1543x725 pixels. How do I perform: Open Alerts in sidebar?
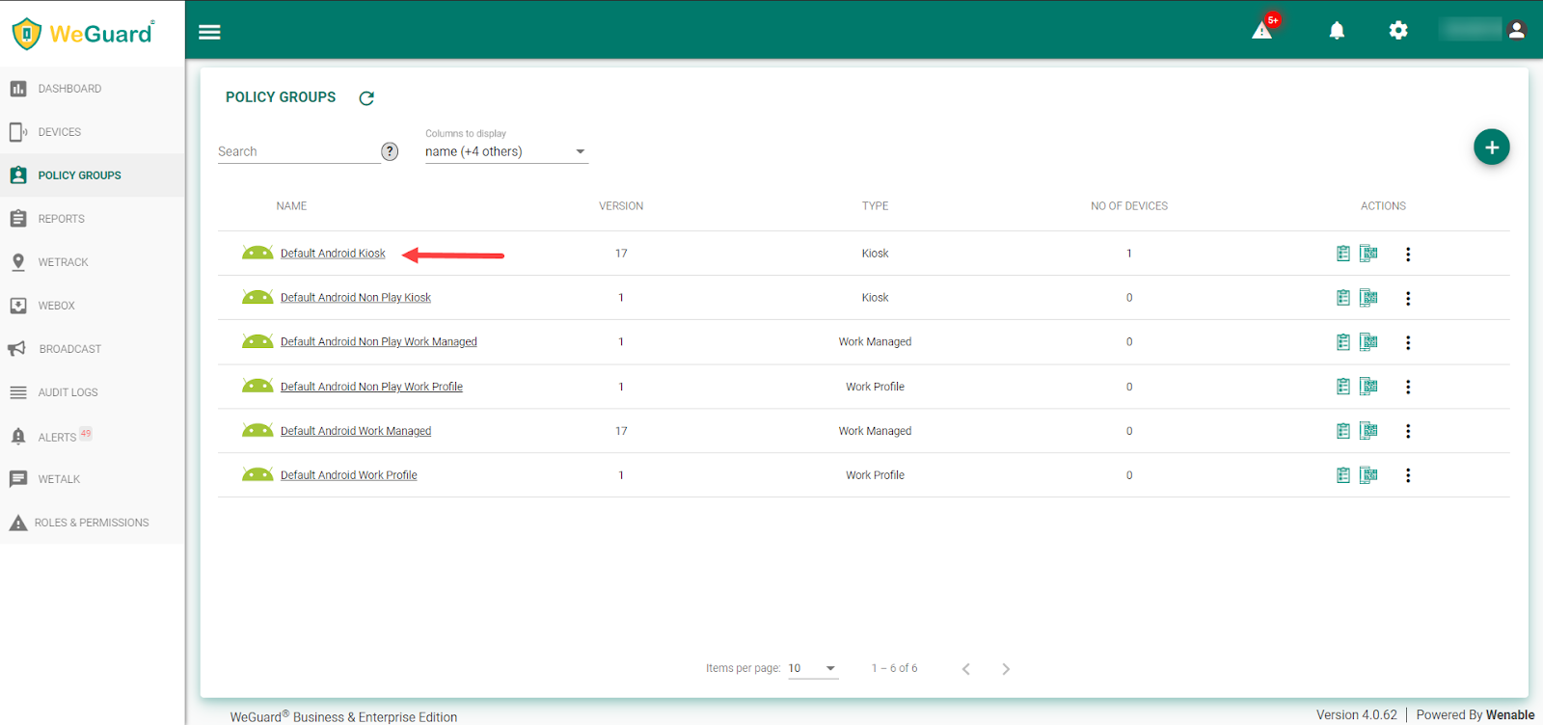[93, 436]
